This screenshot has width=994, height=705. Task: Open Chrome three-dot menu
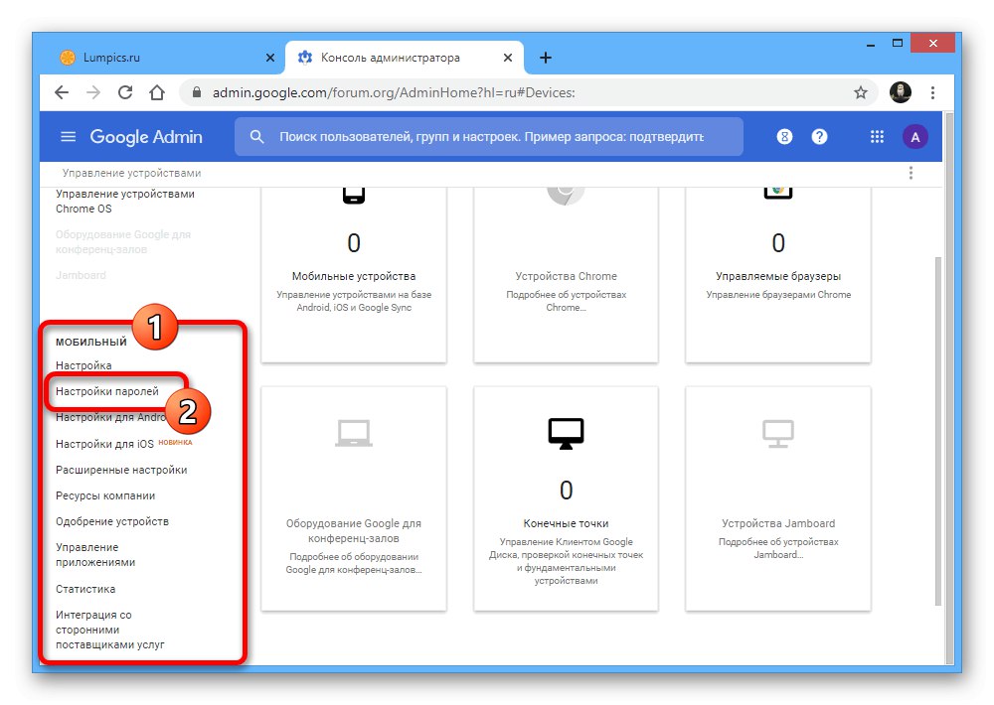pyautogui.click(x=932, y=93)
